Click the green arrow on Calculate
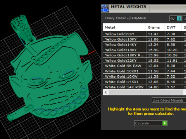This screenshot has height=139, width=186. point(165,123)
